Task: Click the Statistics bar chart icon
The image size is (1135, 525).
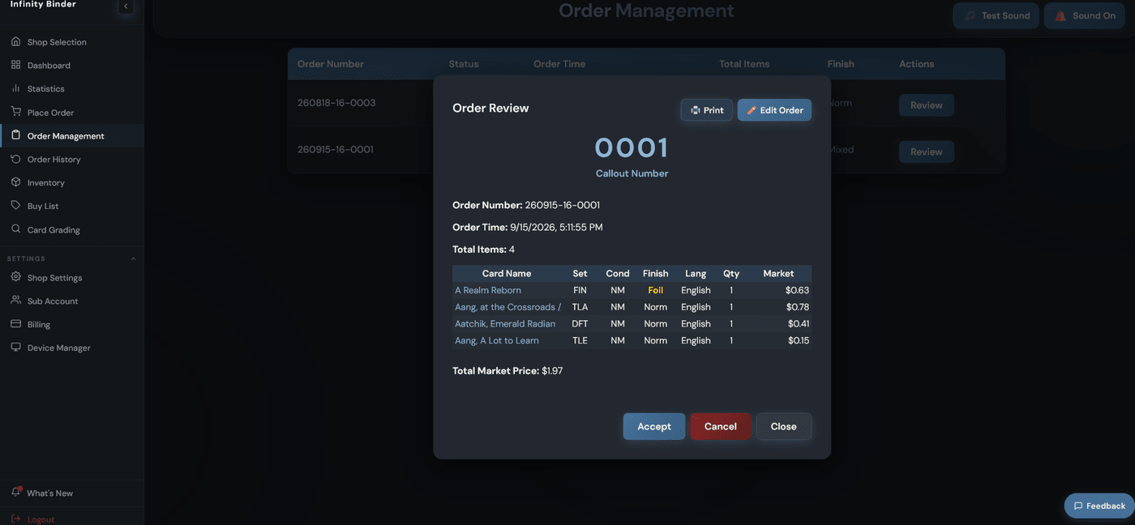Action: [15, 88]
